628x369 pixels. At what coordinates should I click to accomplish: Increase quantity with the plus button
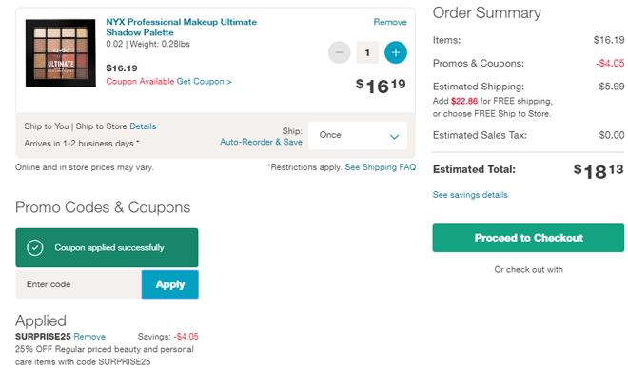coord(396,52)
